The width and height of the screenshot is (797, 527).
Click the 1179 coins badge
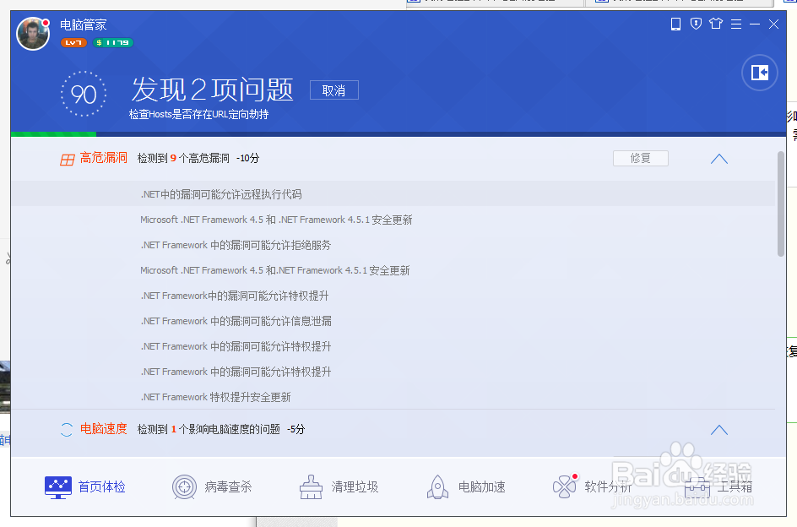point(113,43)
